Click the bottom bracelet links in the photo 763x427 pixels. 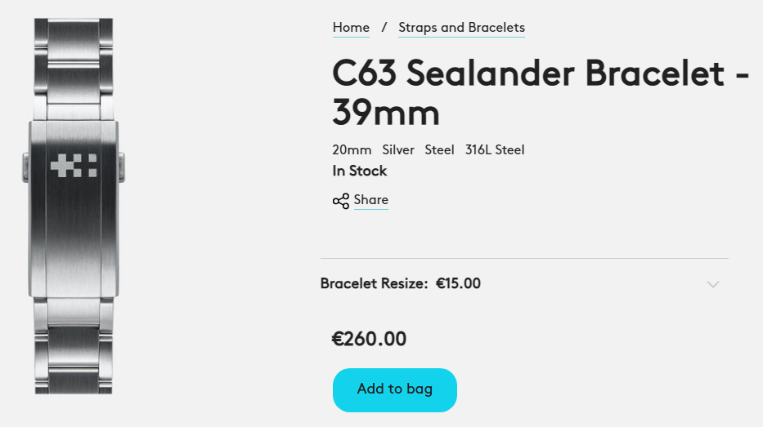[x=74, y=345]
